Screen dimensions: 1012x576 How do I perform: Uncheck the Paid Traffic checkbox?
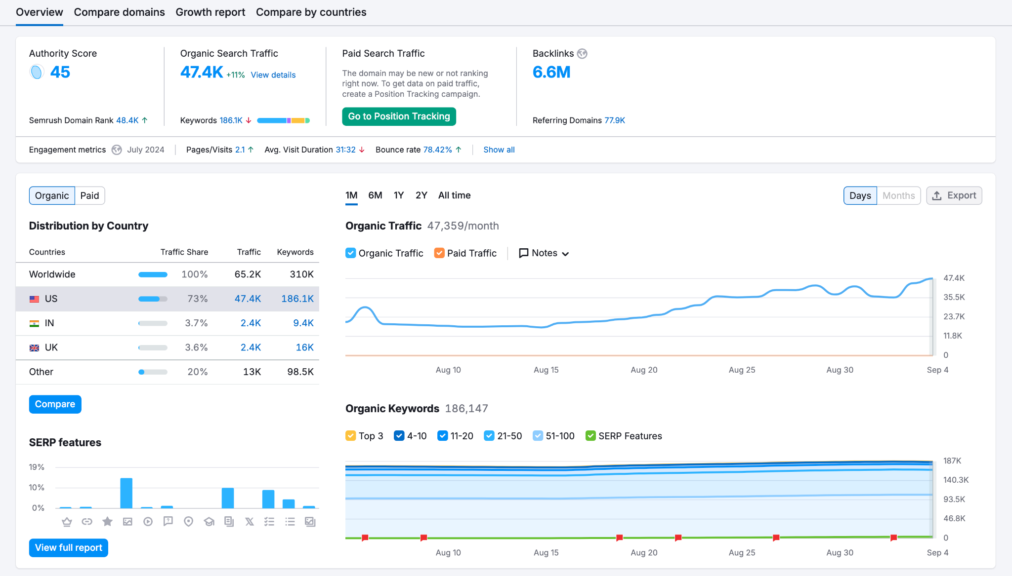(439, 253)
